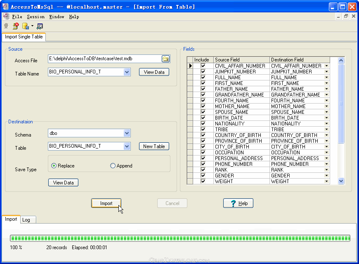Click the Cancel button
This screenshot has height=264, width=359.
click(x=172, y=203)
